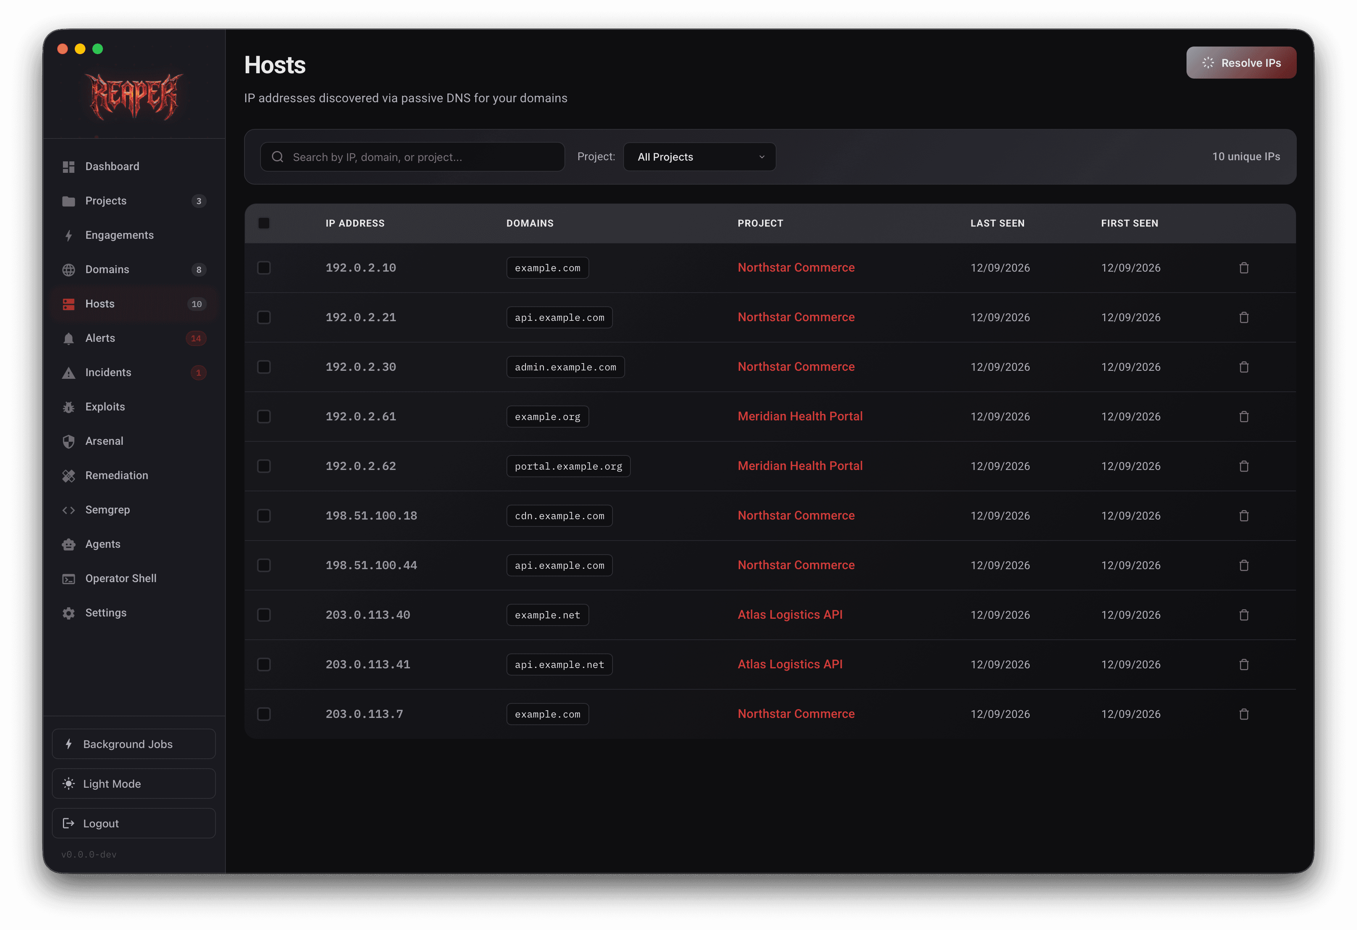Image resolution: width=1357 pixels, height=930 pixels.
Task: Click the 198.51.100.18 IP address cell
Action: [x=371, y=516]
